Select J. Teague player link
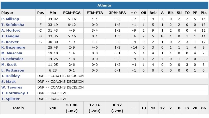The image size is (209, 118). (10, 36)
